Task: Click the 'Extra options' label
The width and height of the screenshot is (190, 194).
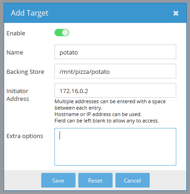Action: point(25,136)
